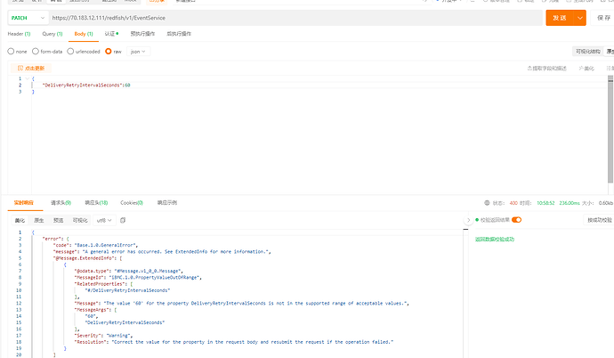The height and width of the screenshot is (358, 614).
Task: Select the raw (原生) response view
Action: click(39, 221)
